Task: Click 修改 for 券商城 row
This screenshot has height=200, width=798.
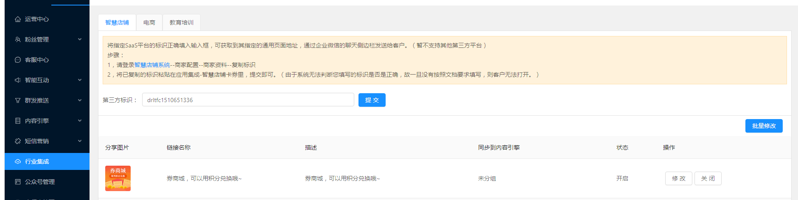Action: click(679, 178)
